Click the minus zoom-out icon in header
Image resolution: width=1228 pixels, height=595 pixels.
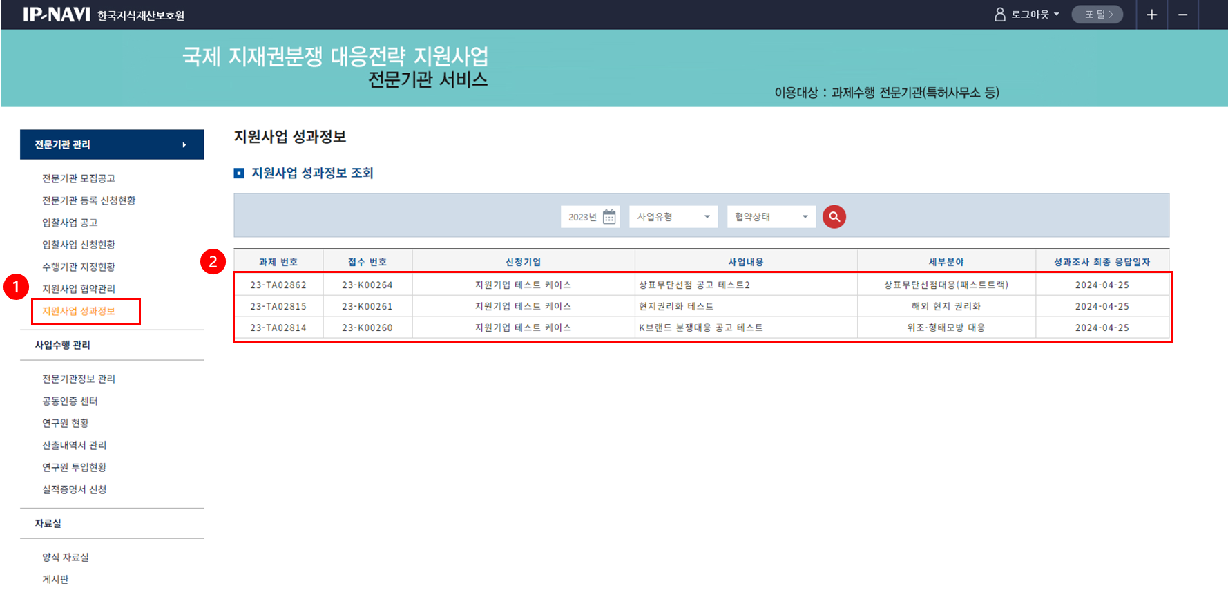pyautogui.click(x=1183, y=15)
